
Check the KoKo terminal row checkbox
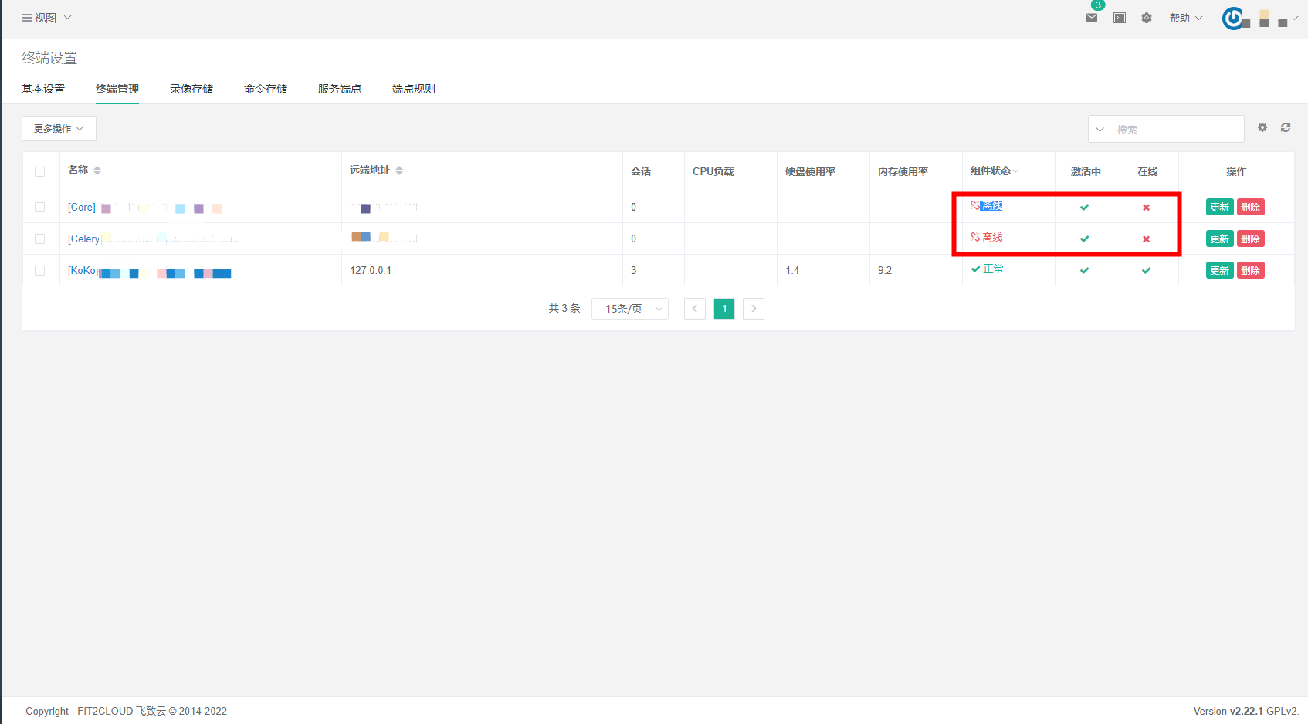[40, 270]
